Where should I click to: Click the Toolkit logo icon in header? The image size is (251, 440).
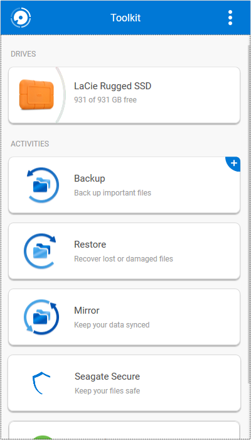pos(21,18)
